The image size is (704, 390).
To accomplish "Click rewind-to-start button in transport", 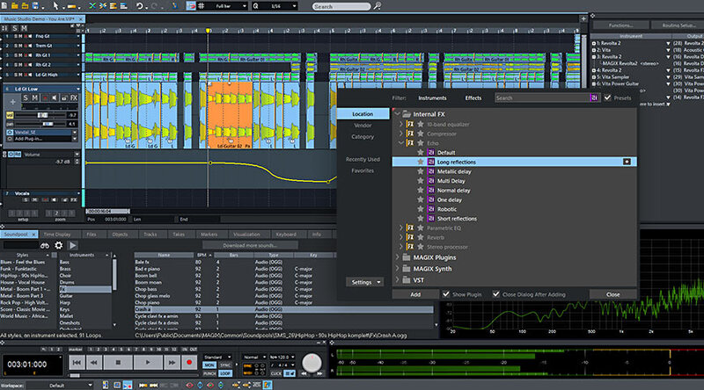I will 77,362.
